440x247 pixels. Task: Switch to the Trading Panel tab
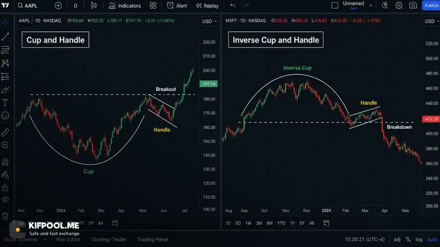[153, 240]
